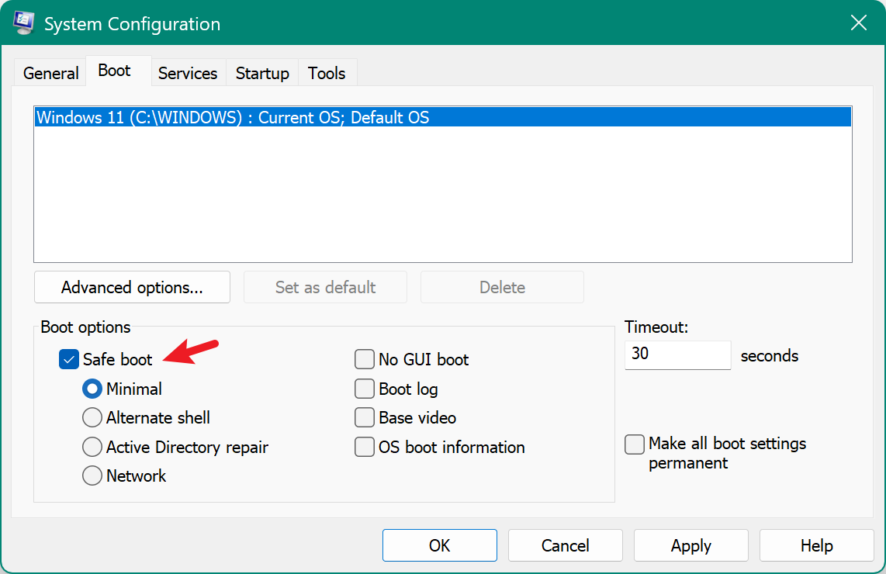The width and height of the screenshot is (886, 574).
Task: Click the Timeout seconds input field
Action: pyautogui.click(x=677, y=355)
